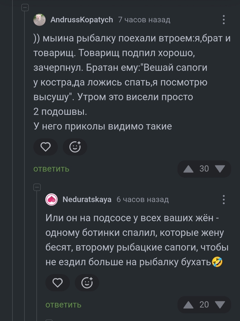Add emoji reaction to Neduratskaya's reply

click(x=87, y=283)
